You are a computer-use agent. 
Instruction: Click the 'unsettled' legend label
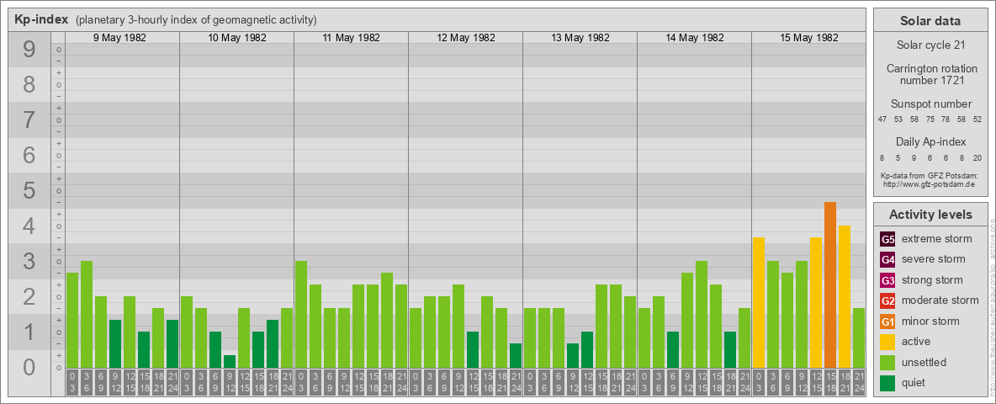tap(924, 362)
